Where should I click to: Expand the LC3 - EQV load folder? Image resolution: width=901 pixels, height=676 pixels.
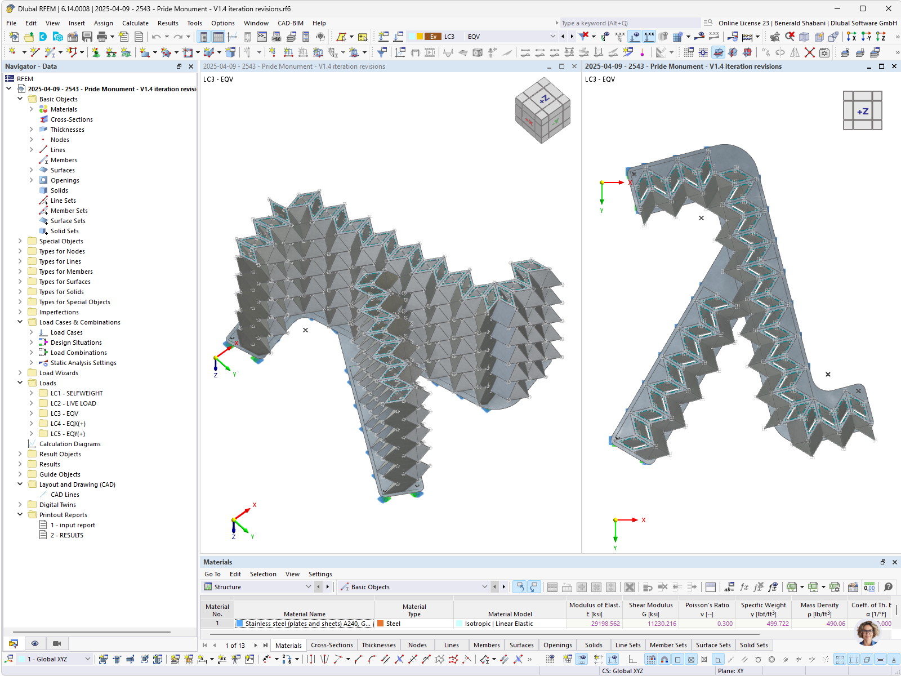[32, 413]
